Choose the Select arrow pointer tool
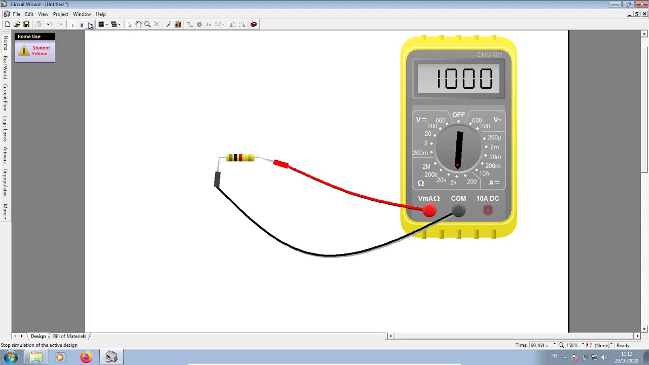The image size is (649, 365). [129, 24]
